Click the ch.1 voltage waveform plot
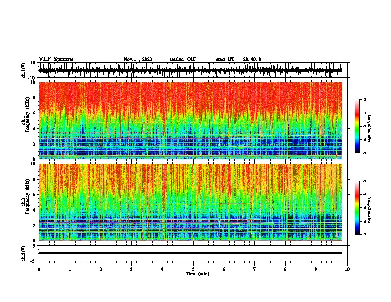This screenshot has height=302, width=391. pos(191,70)
